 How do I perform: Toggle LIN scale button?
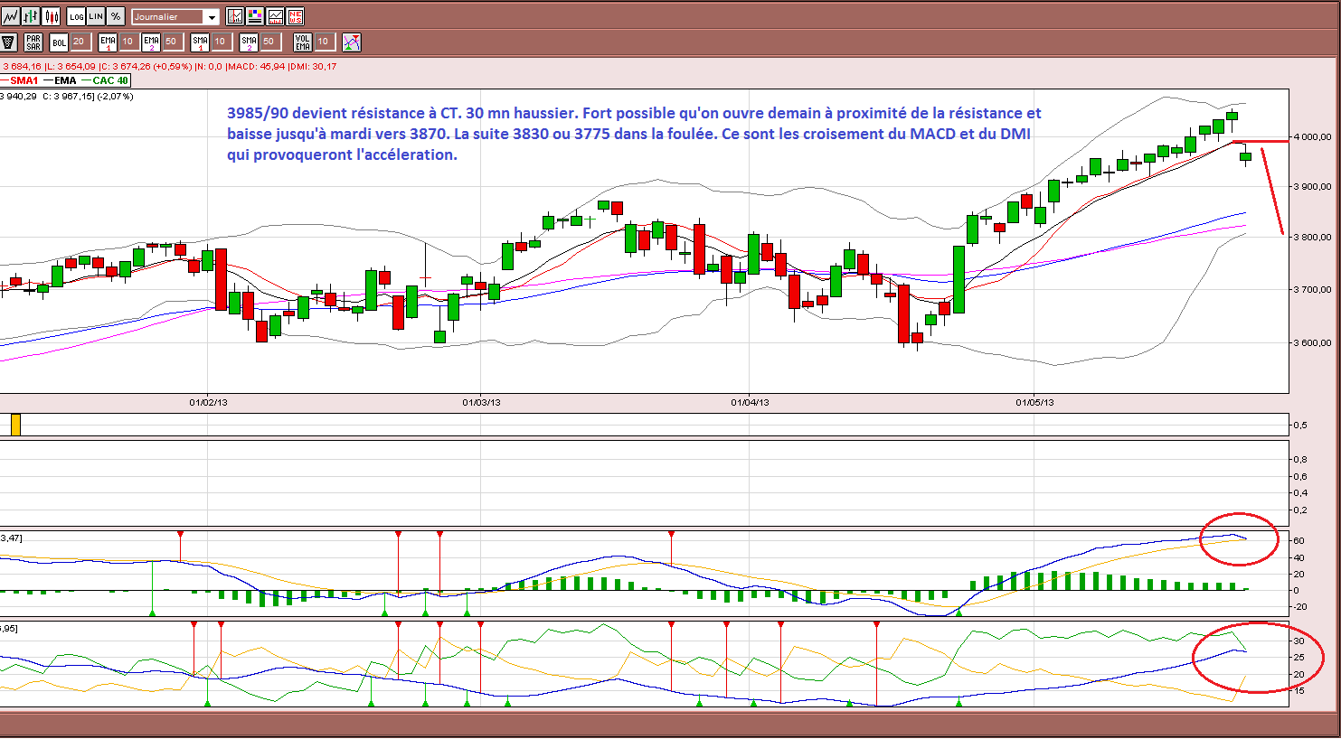click(x=96, y=16)
